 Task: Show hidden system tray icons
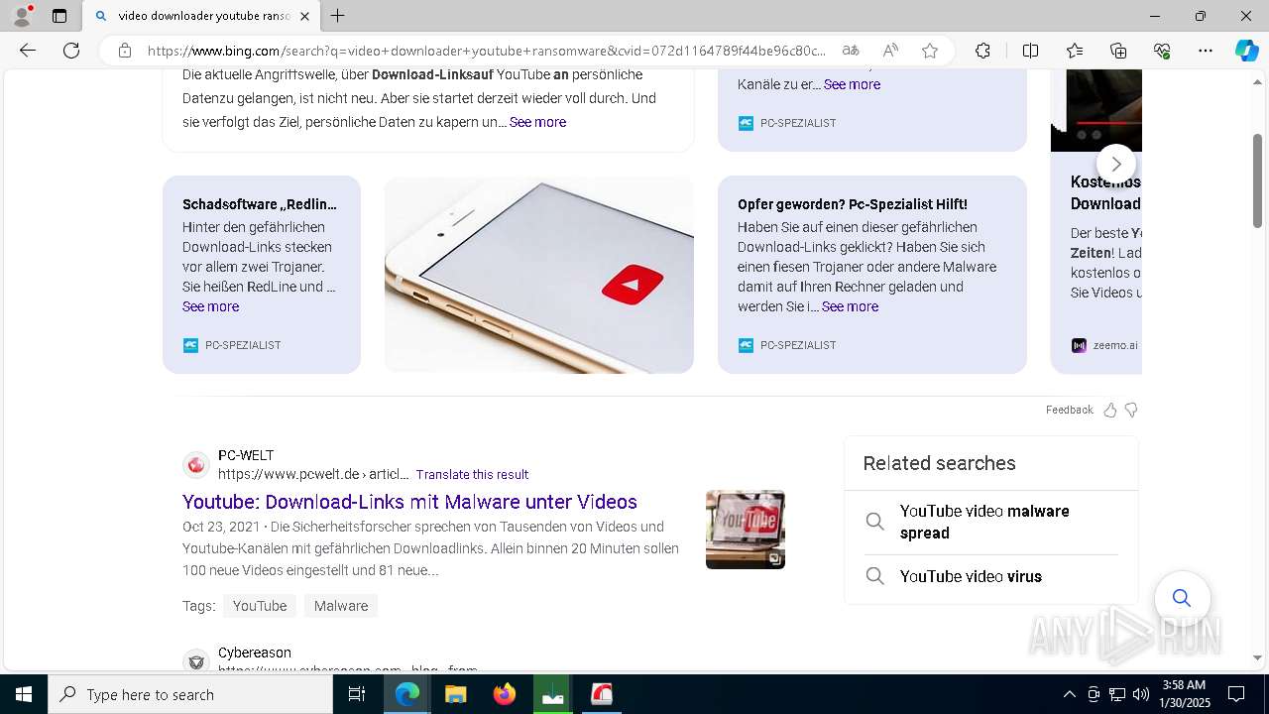click(1069, 694)
